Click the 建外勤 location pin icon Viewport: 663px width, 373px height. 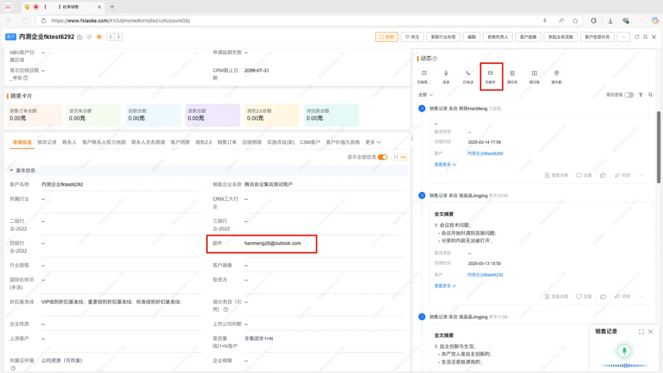556,73
